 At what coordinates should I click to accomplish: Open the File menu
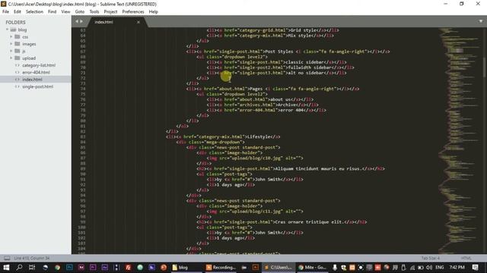[x=5, y=11]
